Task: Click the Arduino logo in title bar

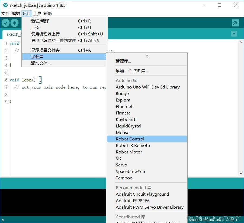Action: click(5, 5)
